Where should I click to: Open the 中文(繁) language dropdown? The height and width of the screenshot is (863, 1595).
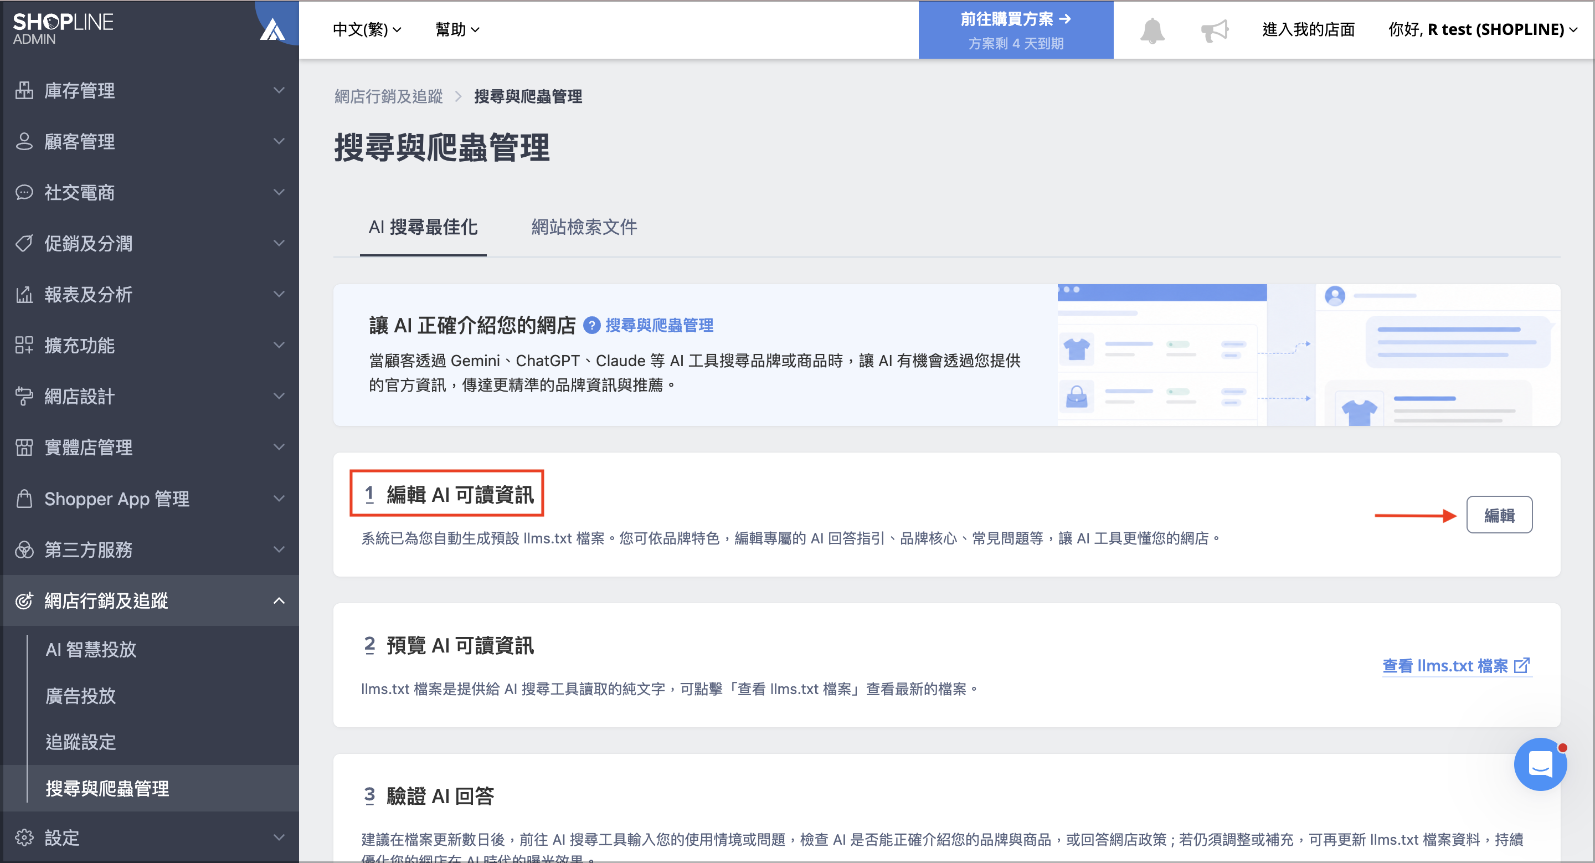(367, 29)
